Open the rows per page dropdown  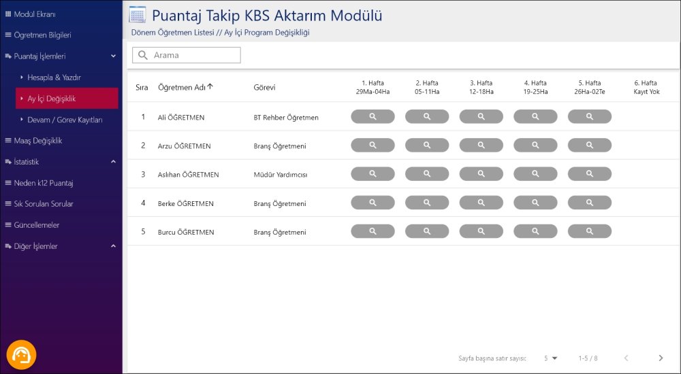[x=550, y=358]
